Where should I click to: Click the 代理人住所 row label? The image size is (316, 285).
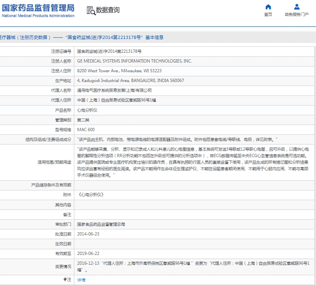[61, 100]
